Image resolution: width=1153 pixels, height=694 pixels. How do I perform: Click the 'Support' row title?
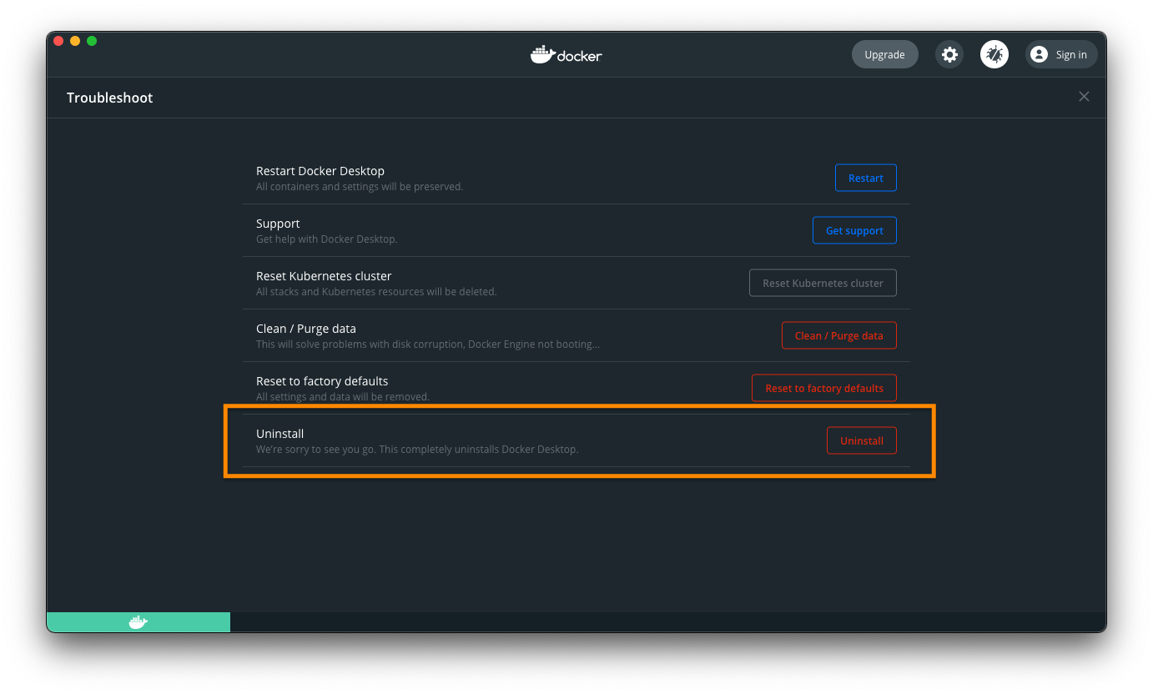[278, 224]
